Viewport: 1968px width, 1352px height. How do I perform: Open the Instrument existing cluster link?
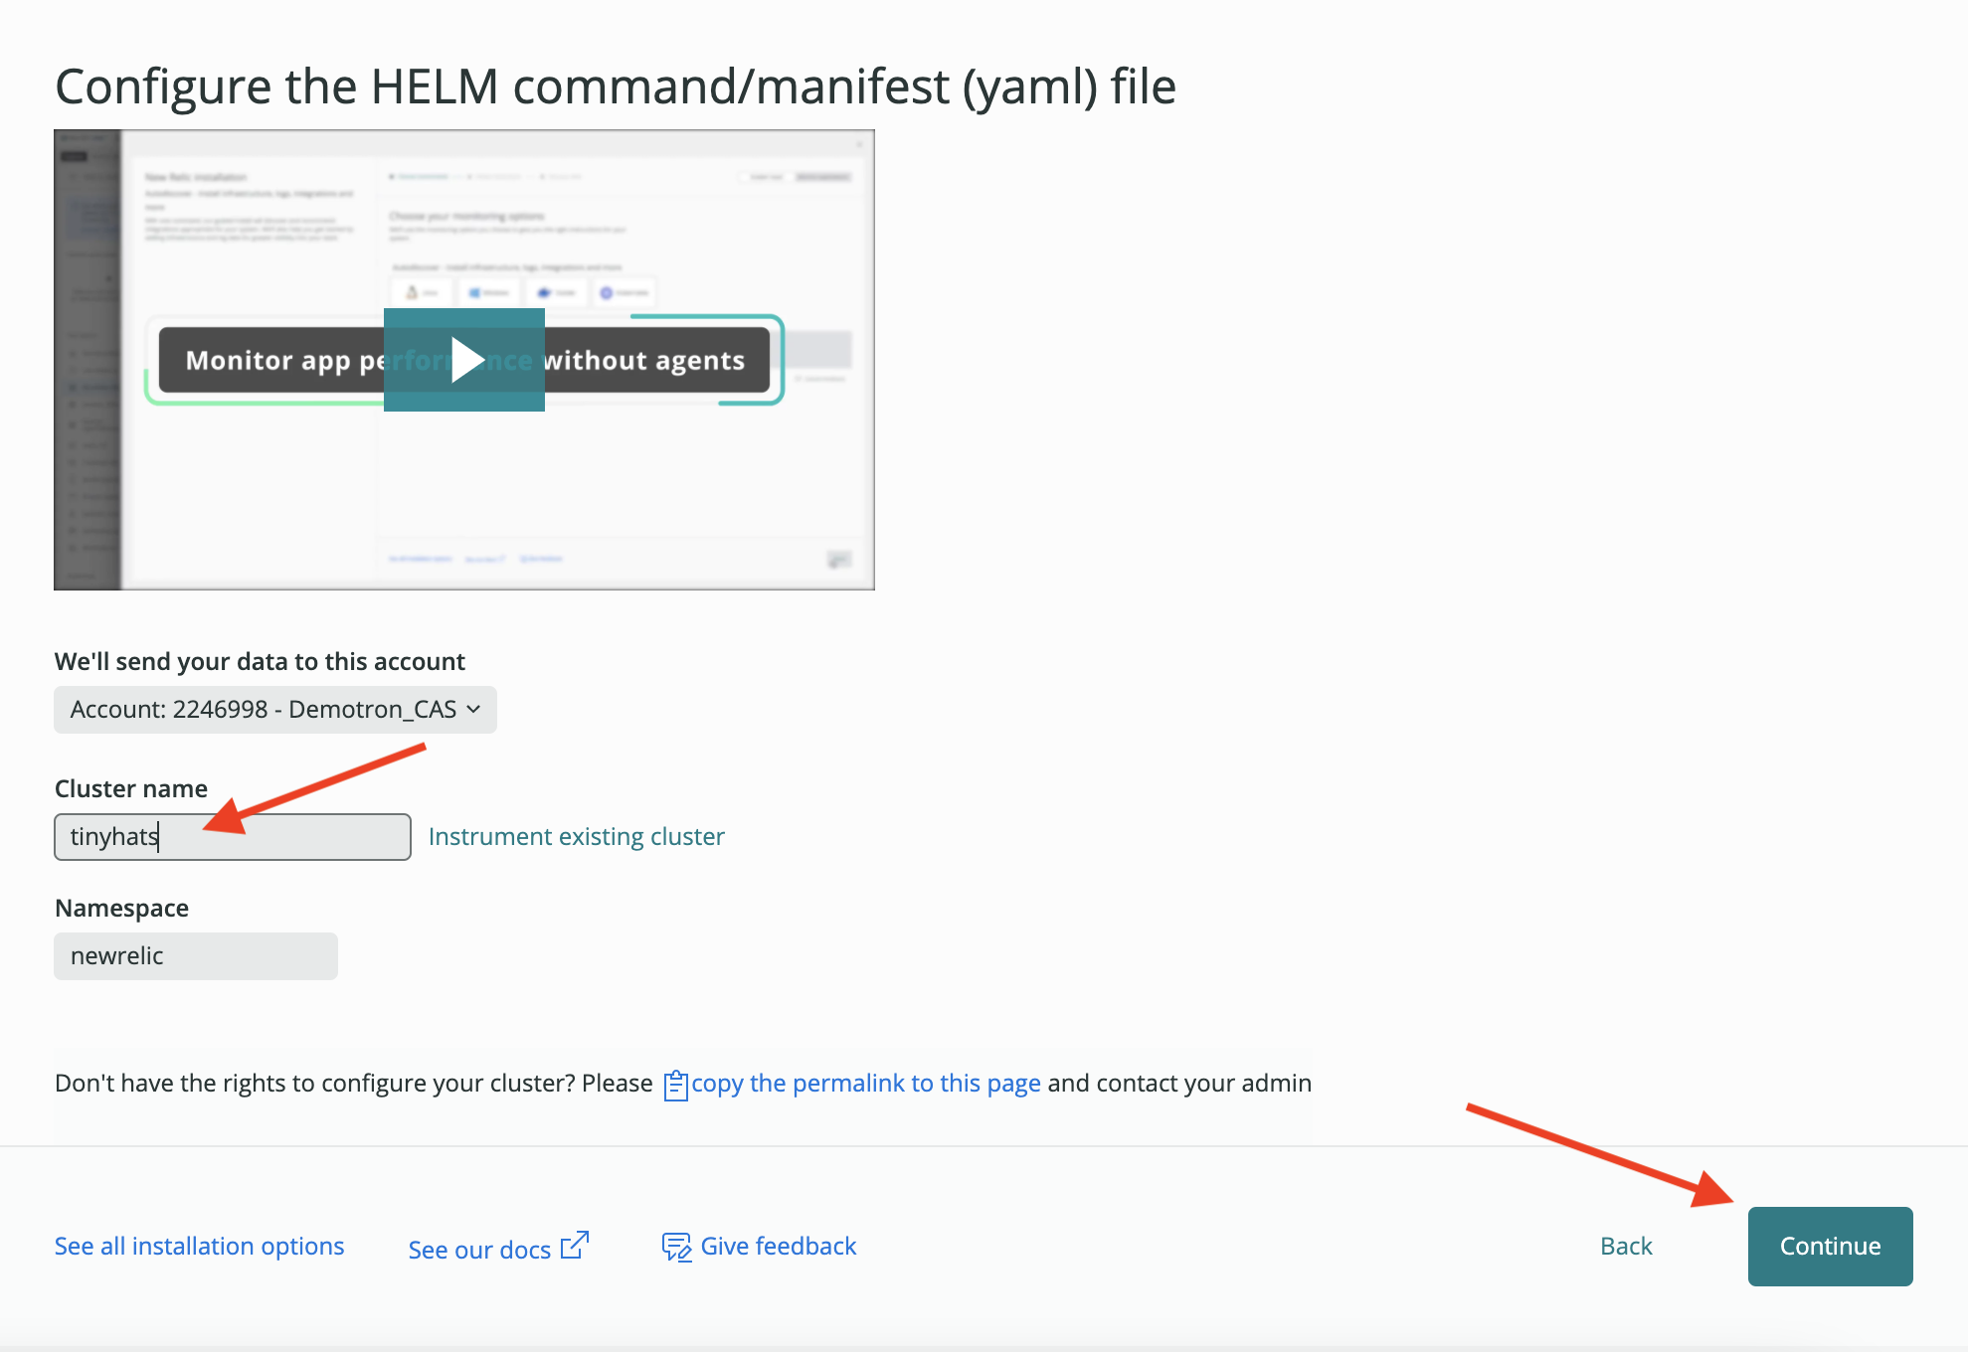coord(577,837)
